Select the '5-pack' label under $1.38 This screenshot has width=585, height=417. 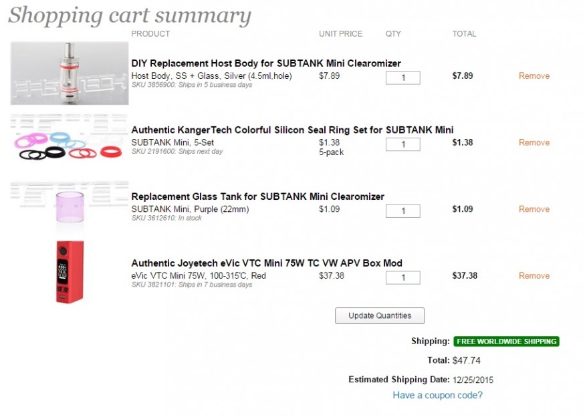(331, 152)
